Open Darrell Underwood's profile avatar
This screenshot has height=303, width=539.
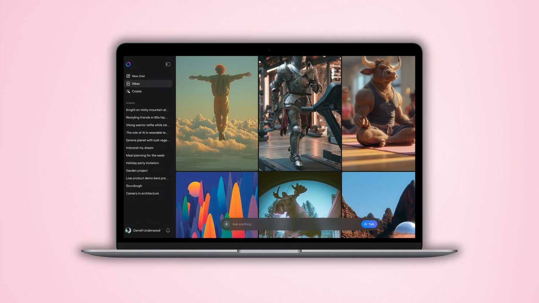tap(128, 230)
